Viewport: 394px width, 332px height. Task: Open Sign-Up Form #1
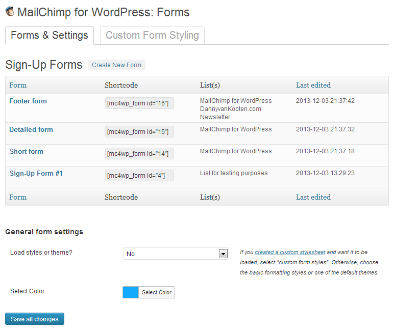pos(36,173)
